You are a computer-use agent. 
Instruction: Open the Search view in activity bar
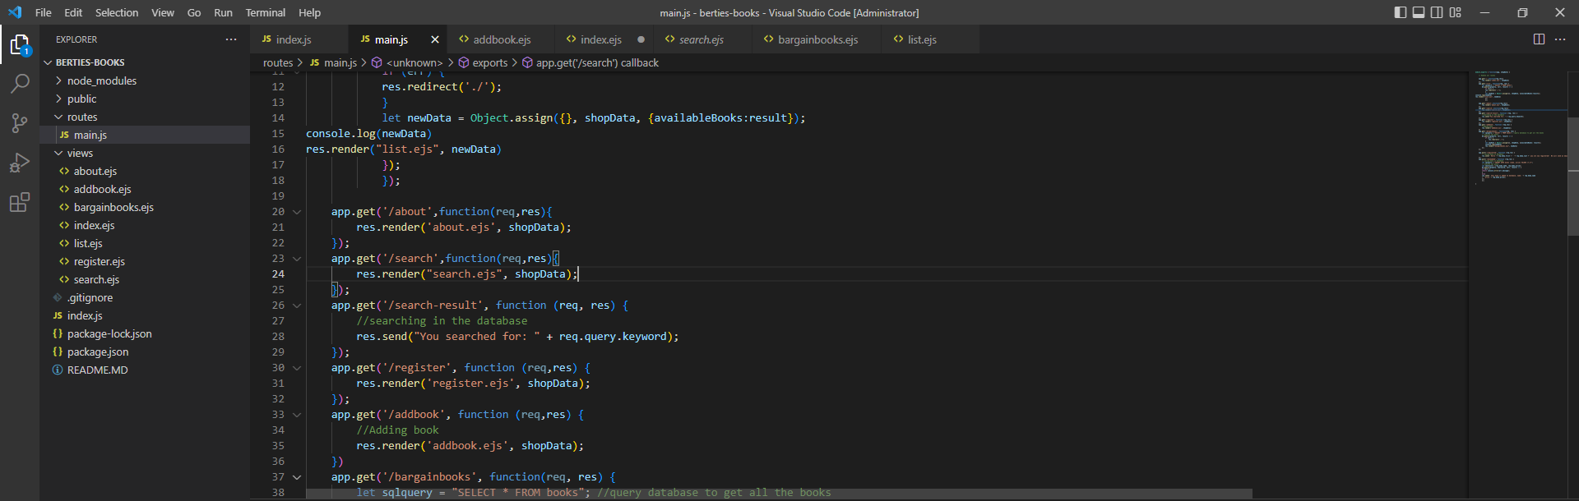click(x=20, y=84)
